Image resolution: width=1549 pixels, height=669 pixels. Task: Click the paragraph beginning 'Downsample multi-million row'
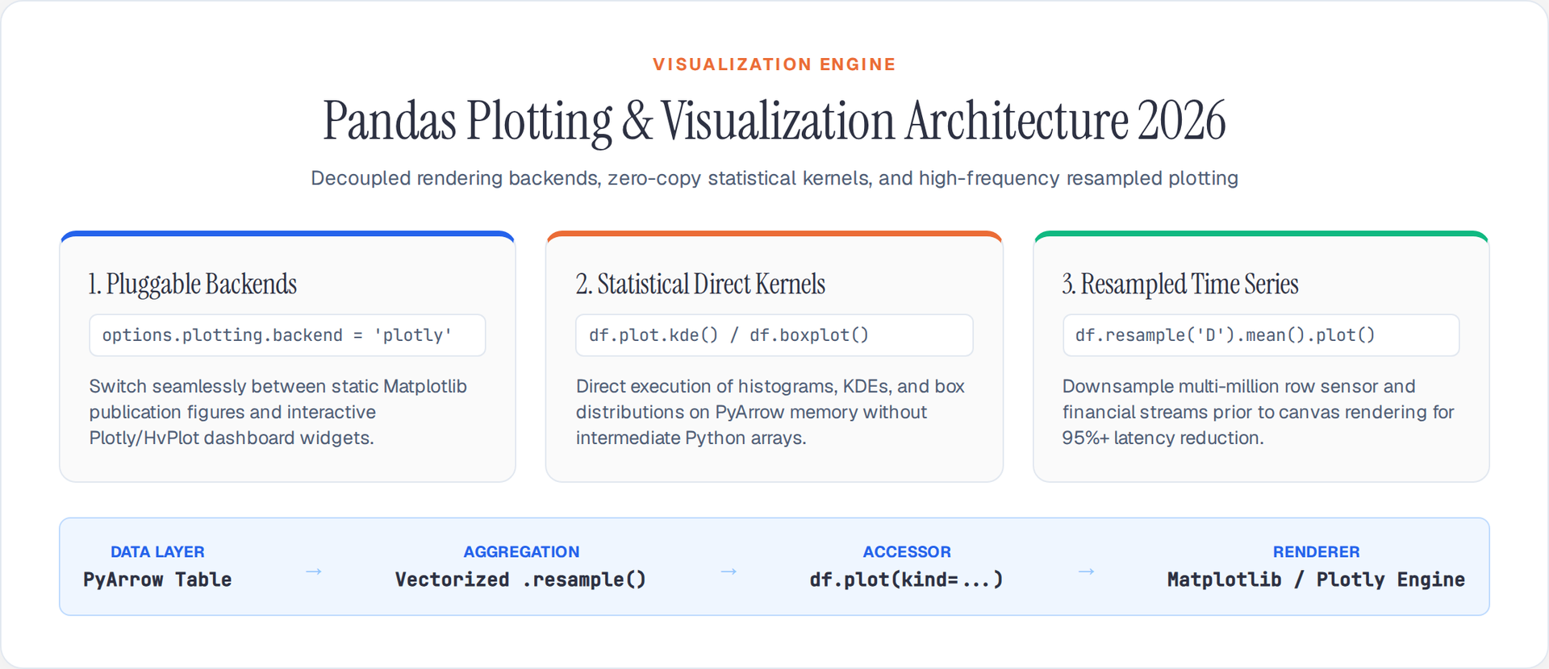tap(1258, 412)
